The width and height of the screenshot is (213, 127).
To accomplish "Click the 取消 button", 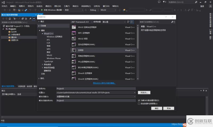I will (169, 108).
